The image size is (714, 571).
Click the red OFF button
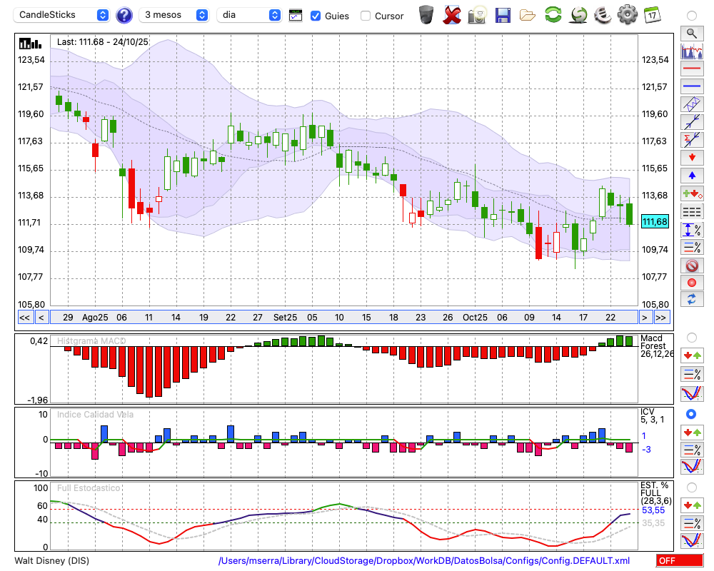coord(680,561)
